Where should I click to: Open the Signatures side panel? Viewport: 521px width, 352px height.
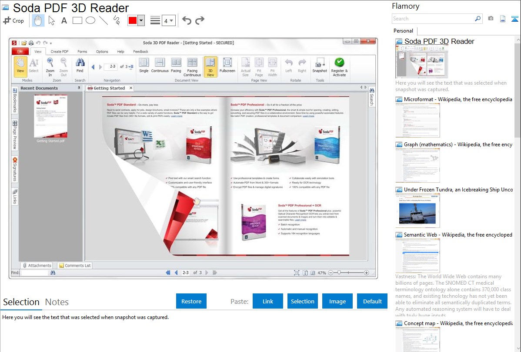coord(15,169)
